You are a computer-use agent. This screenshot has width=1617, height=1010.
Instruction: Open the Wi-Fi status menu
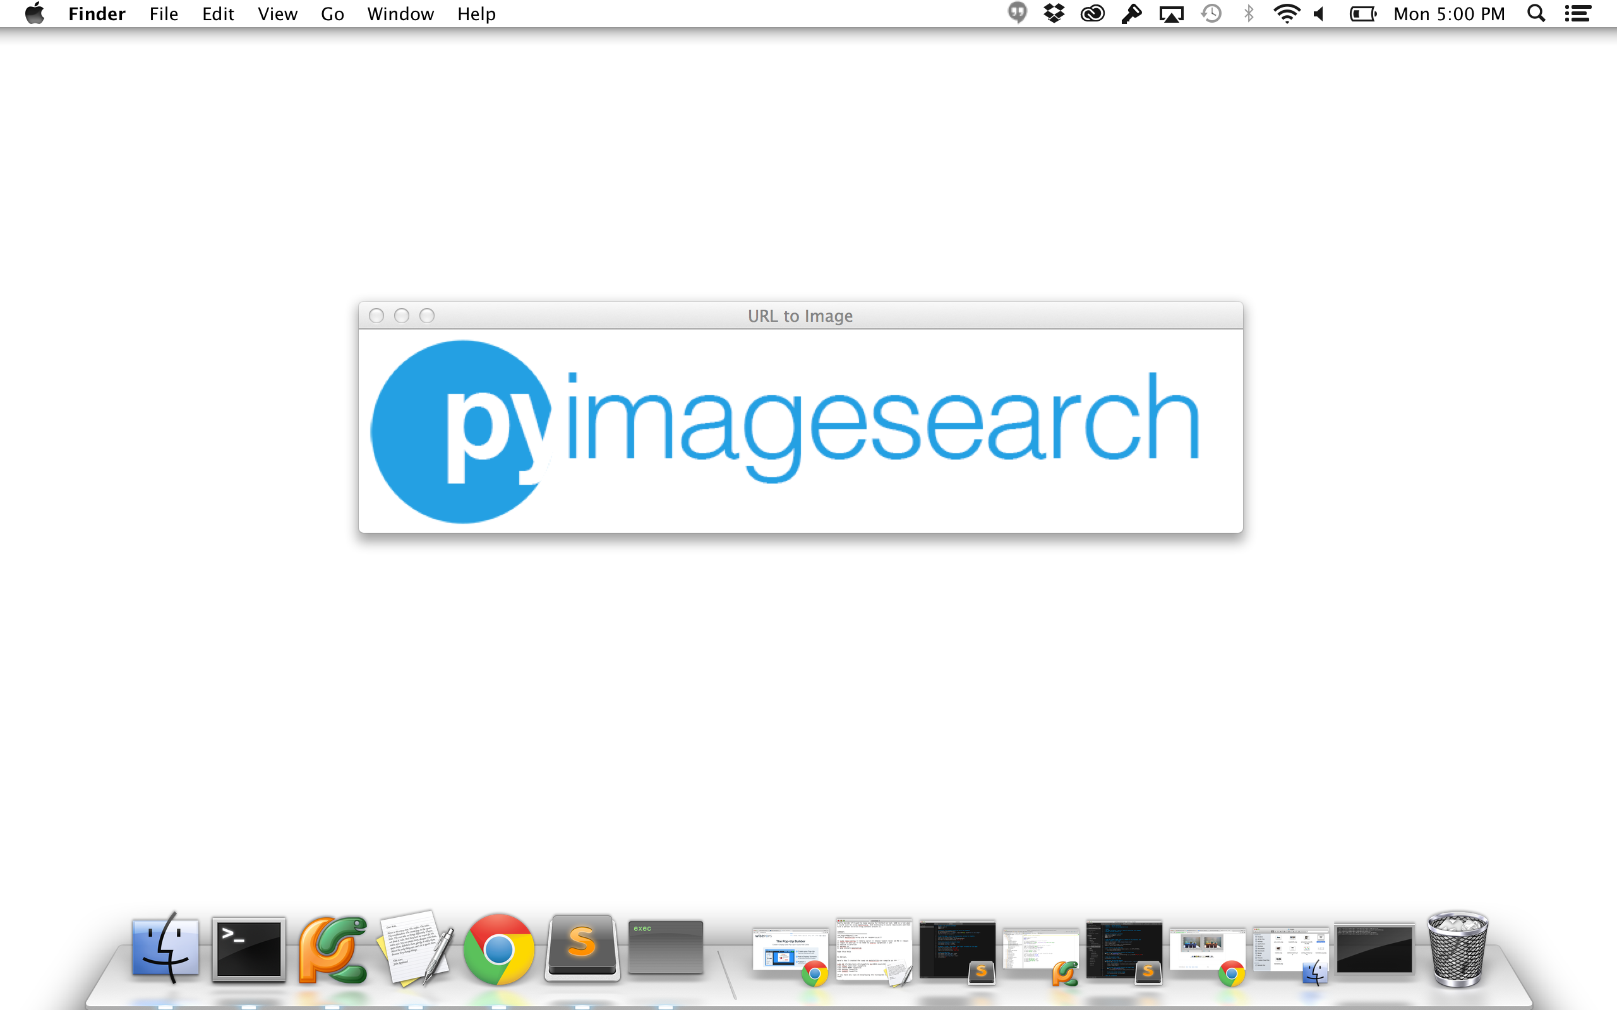1286,13
